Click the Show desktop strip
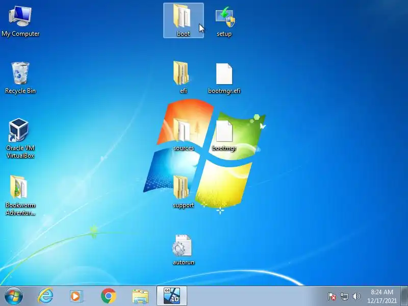This screenshot has width=408, height=306. (404, 296)
